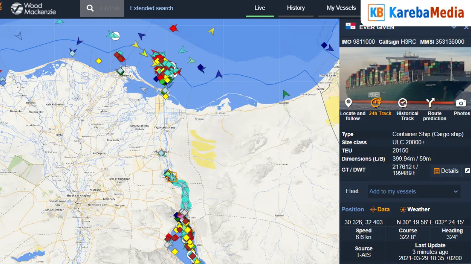The height and width of the screenshot is (264, 471).
Task: Click the yellow diamond below Port Said anchorage
Action: 166,96
